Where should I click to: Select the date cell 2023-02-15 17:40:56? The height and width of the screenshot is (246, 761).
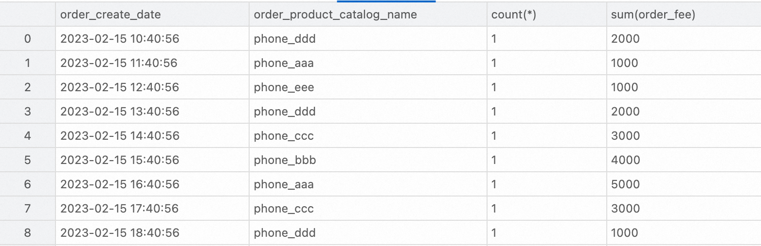[120, 209]
